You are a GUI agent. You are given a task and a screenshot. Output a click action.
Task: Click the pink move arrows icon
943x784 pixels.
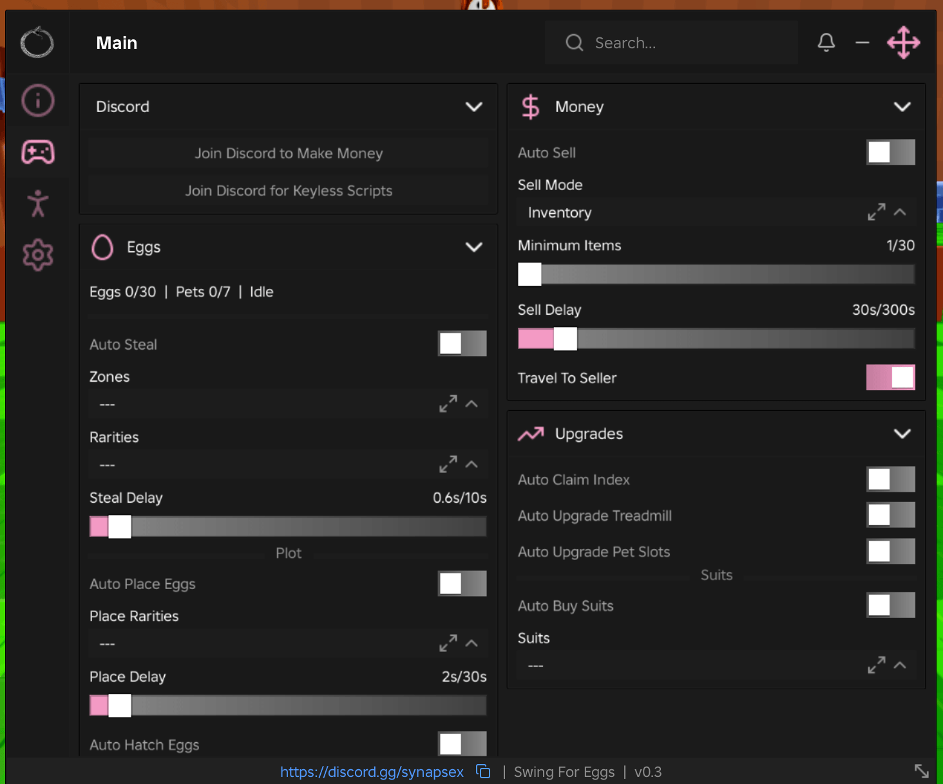[x=904, y=42]
